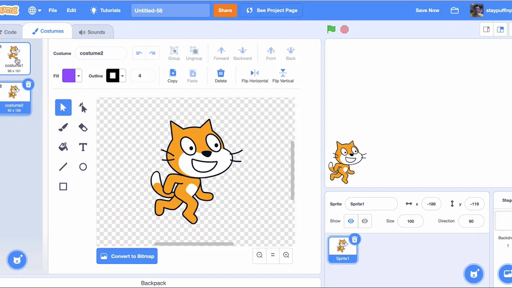Open the File menu
Viewport: 512px width, 288px height.
click(53, 10)
